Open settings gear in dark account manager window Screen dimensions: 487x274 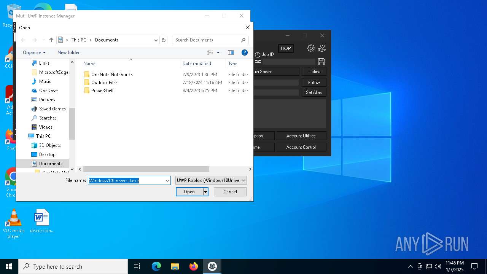click(x=311, y=48)
